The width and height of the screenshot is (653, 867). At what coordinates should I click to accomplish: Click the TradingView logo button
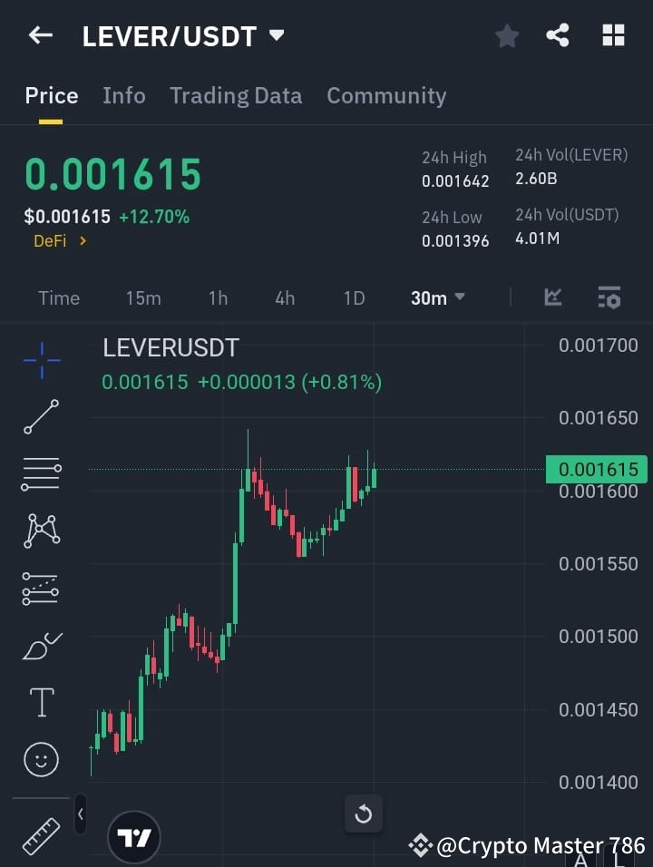pos(134,837)
